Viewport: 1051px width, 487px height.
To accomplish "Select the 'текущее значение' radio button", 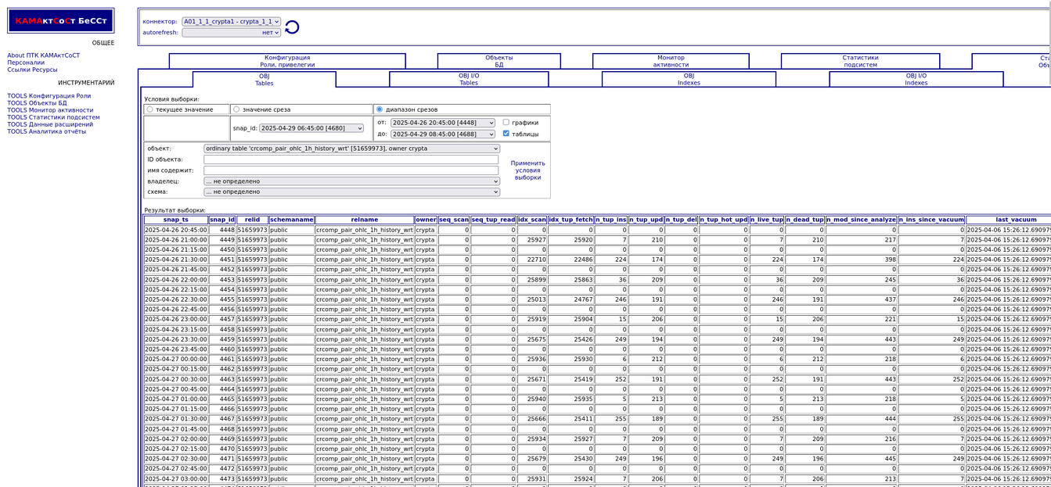I will (150, 109).
